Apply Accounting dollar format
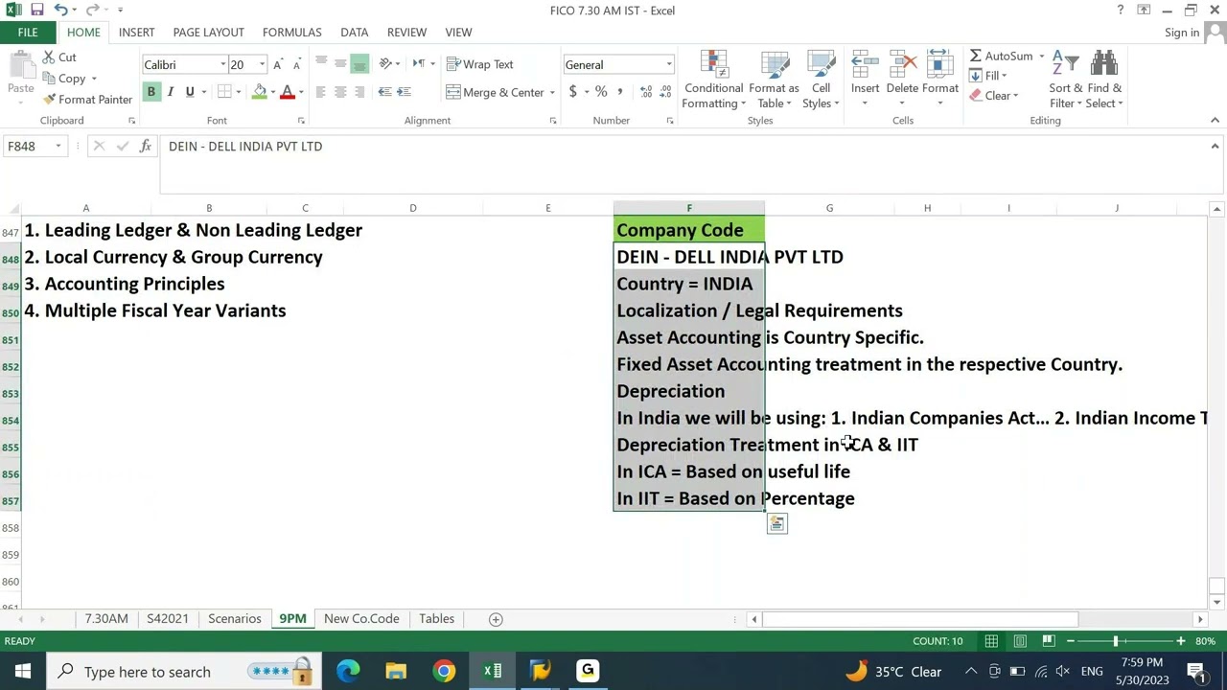The image size is (1227, 690). (573, 92)
